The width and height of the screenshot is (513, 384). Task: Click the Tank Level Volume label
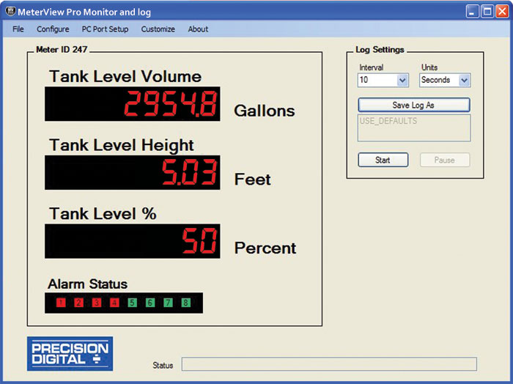[125, 76]
